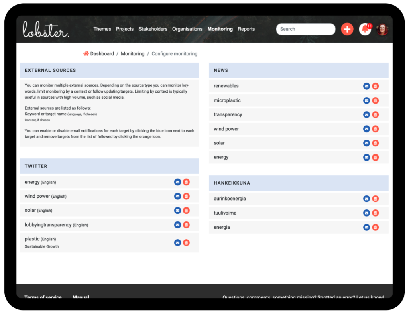Click the Twitter section header
Image resolution: width=411 pixels, height=317 pixels.
110,166
